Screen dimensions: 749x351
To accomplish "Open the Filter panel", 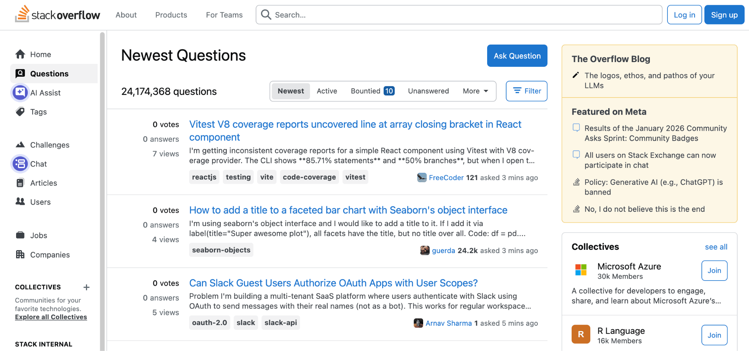I will click(x=526, y=91).
